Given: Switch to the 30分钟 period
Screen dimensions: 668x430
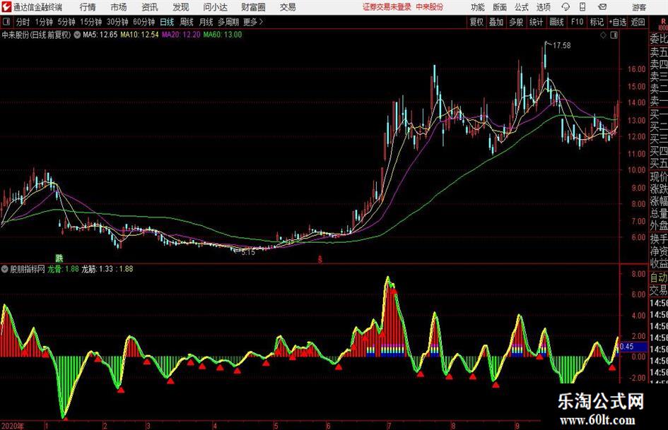Looking at the screenshot, I should [x=117, y=22].
